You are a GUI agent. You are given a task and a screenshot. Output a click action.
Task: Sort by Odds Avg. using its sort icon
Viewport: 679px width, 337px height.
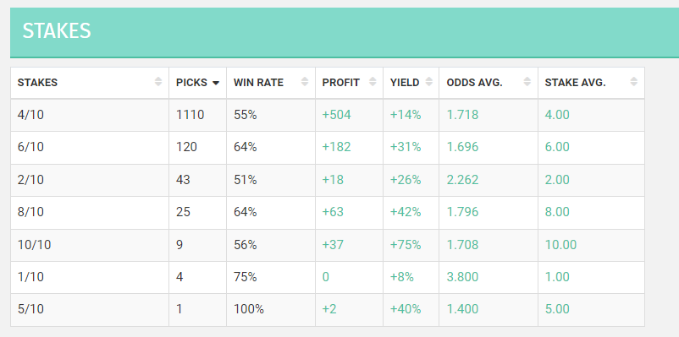point(527,82)
